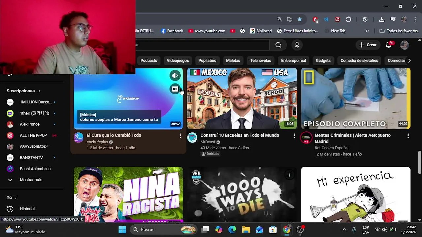Open the weather widget 13°C
This screenshot has width=422, height=237.
point(26,230)
